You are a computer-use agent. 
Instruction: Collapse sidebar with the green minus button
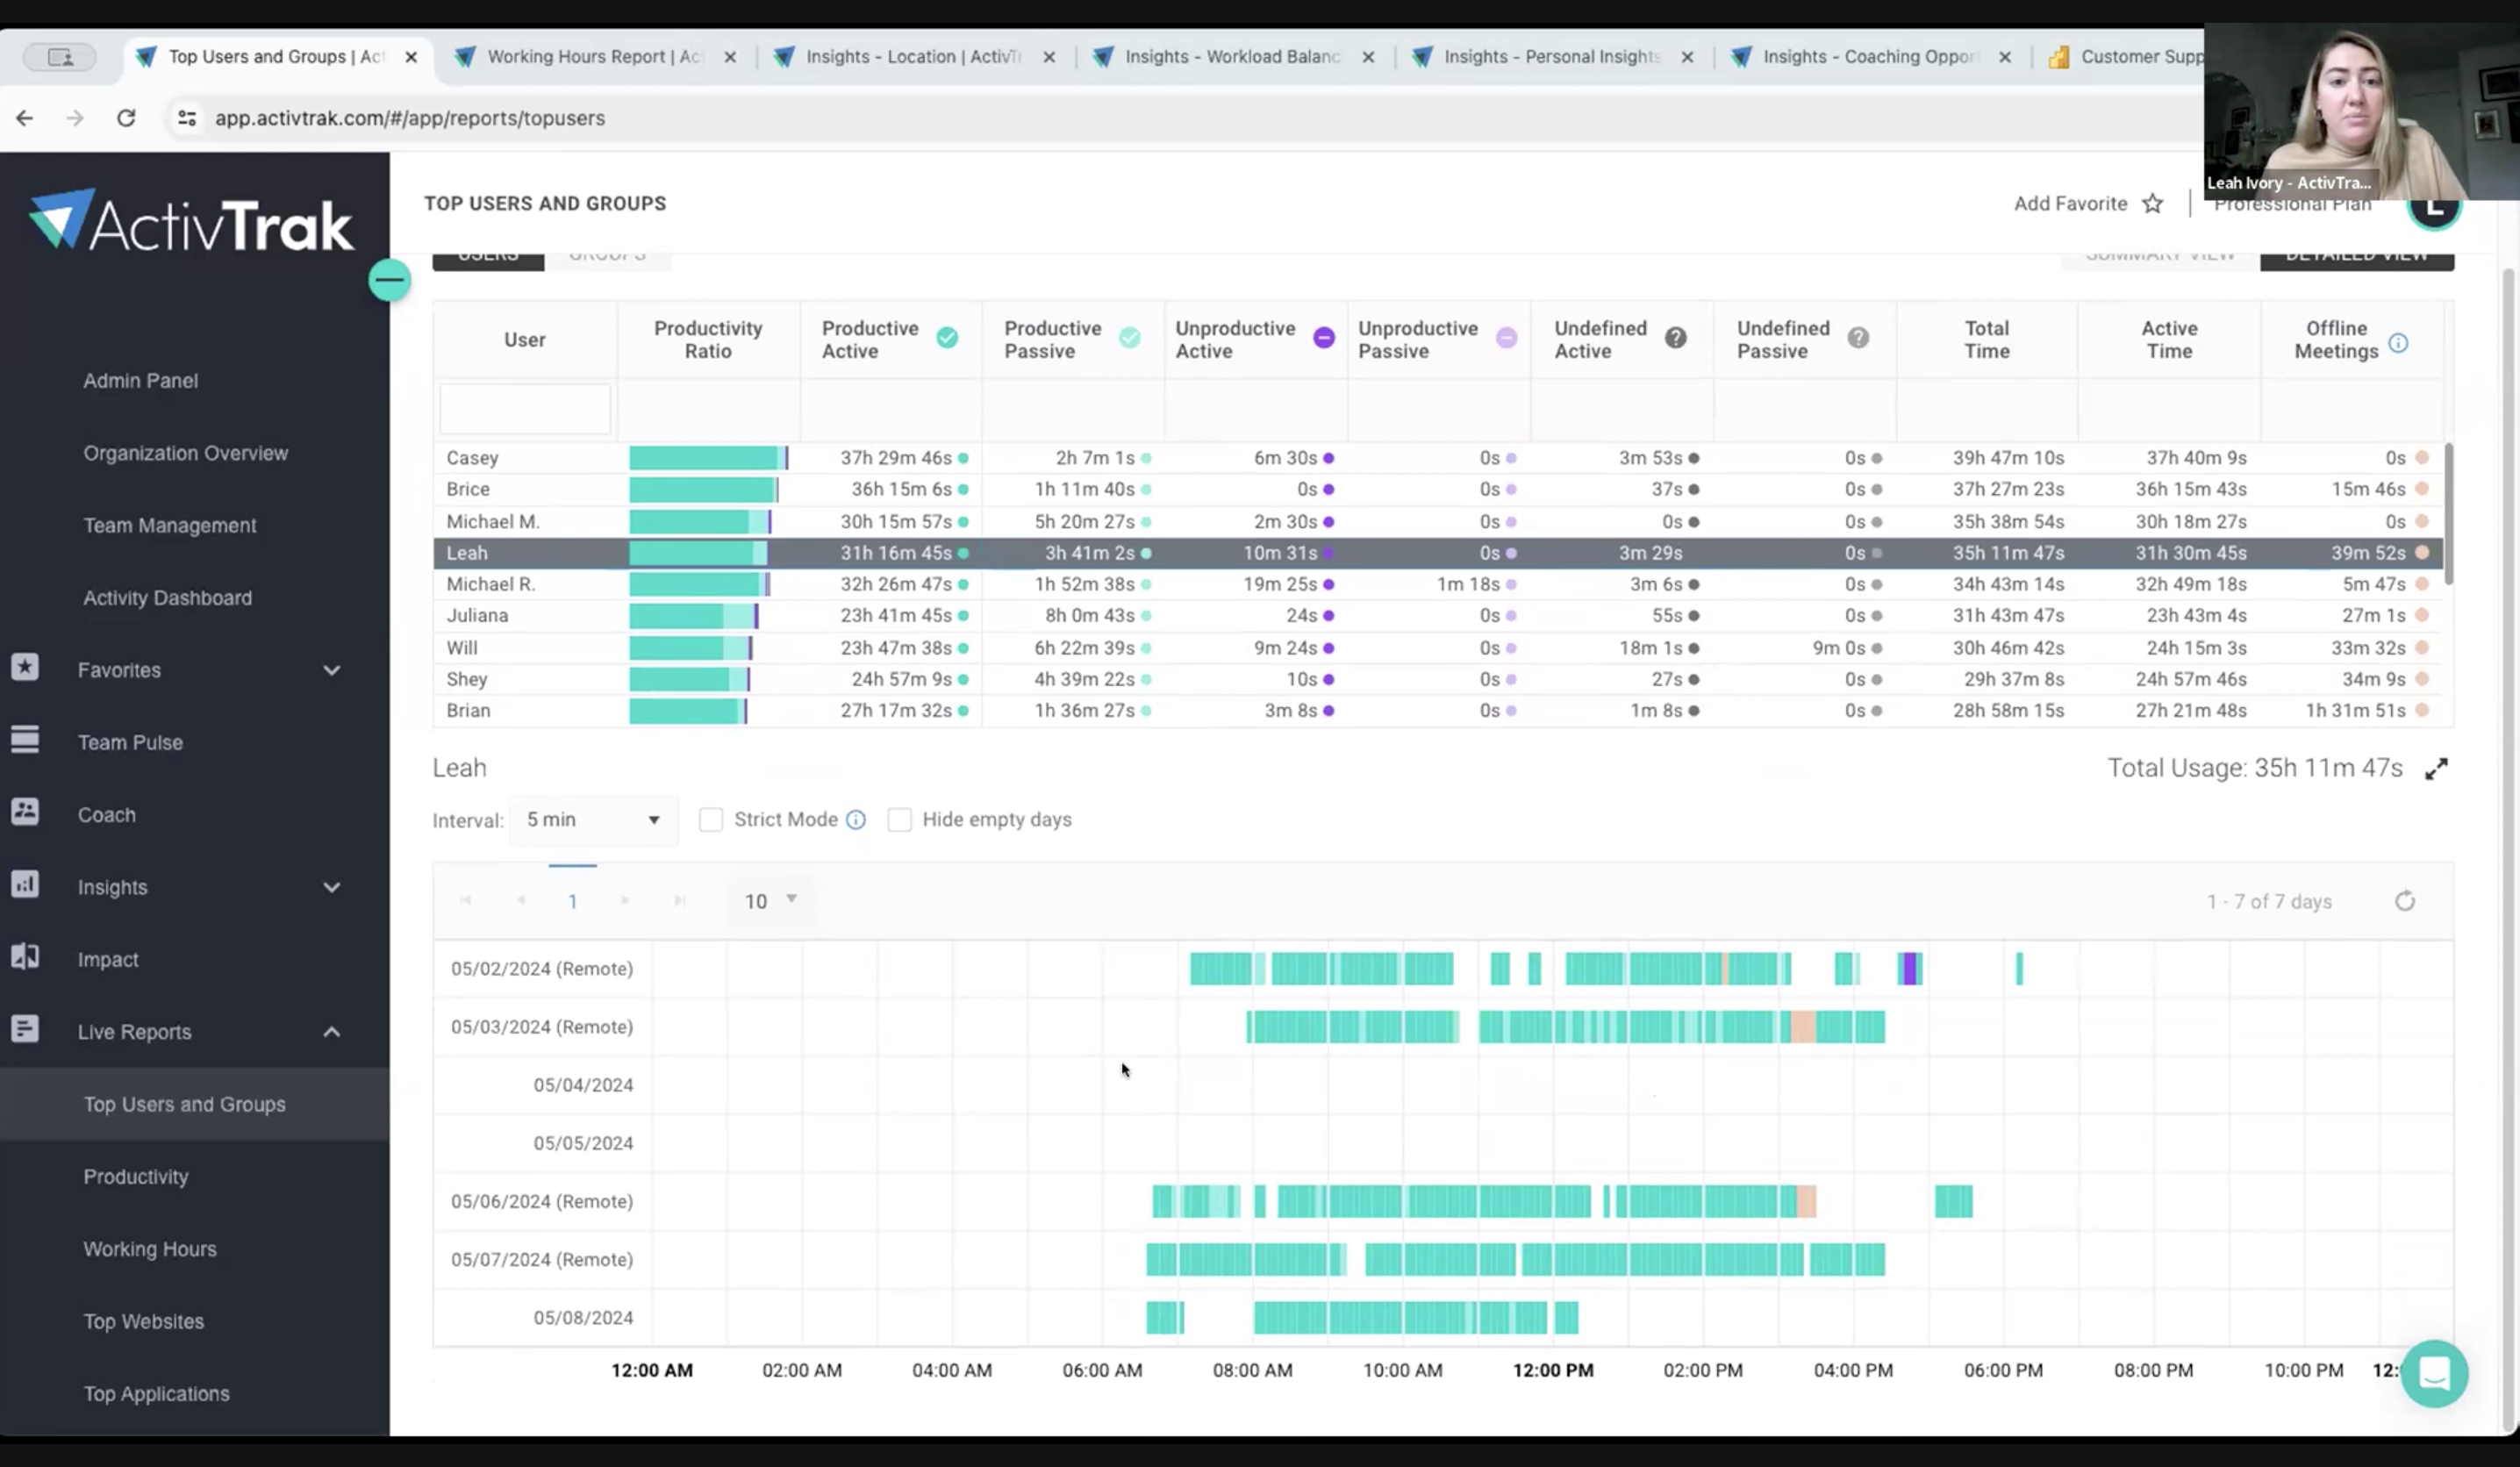(389, 280)
